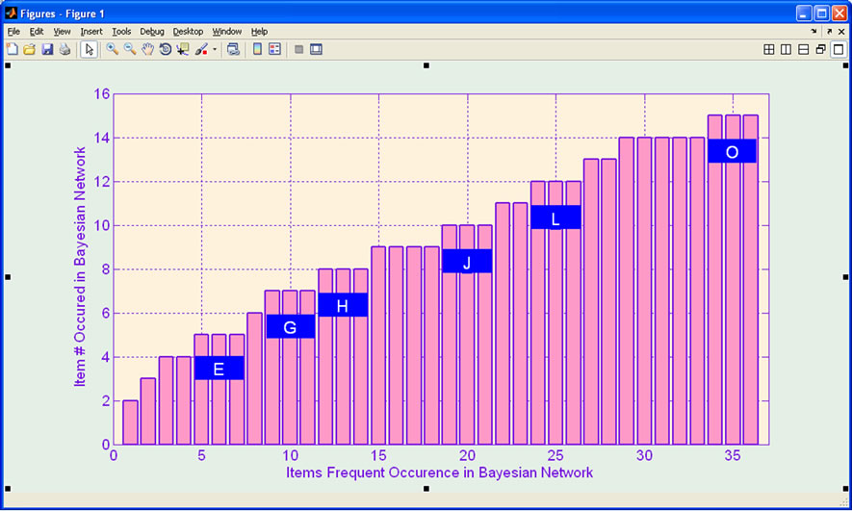Insert a legend using the toolbar icon

click(275, 49)
